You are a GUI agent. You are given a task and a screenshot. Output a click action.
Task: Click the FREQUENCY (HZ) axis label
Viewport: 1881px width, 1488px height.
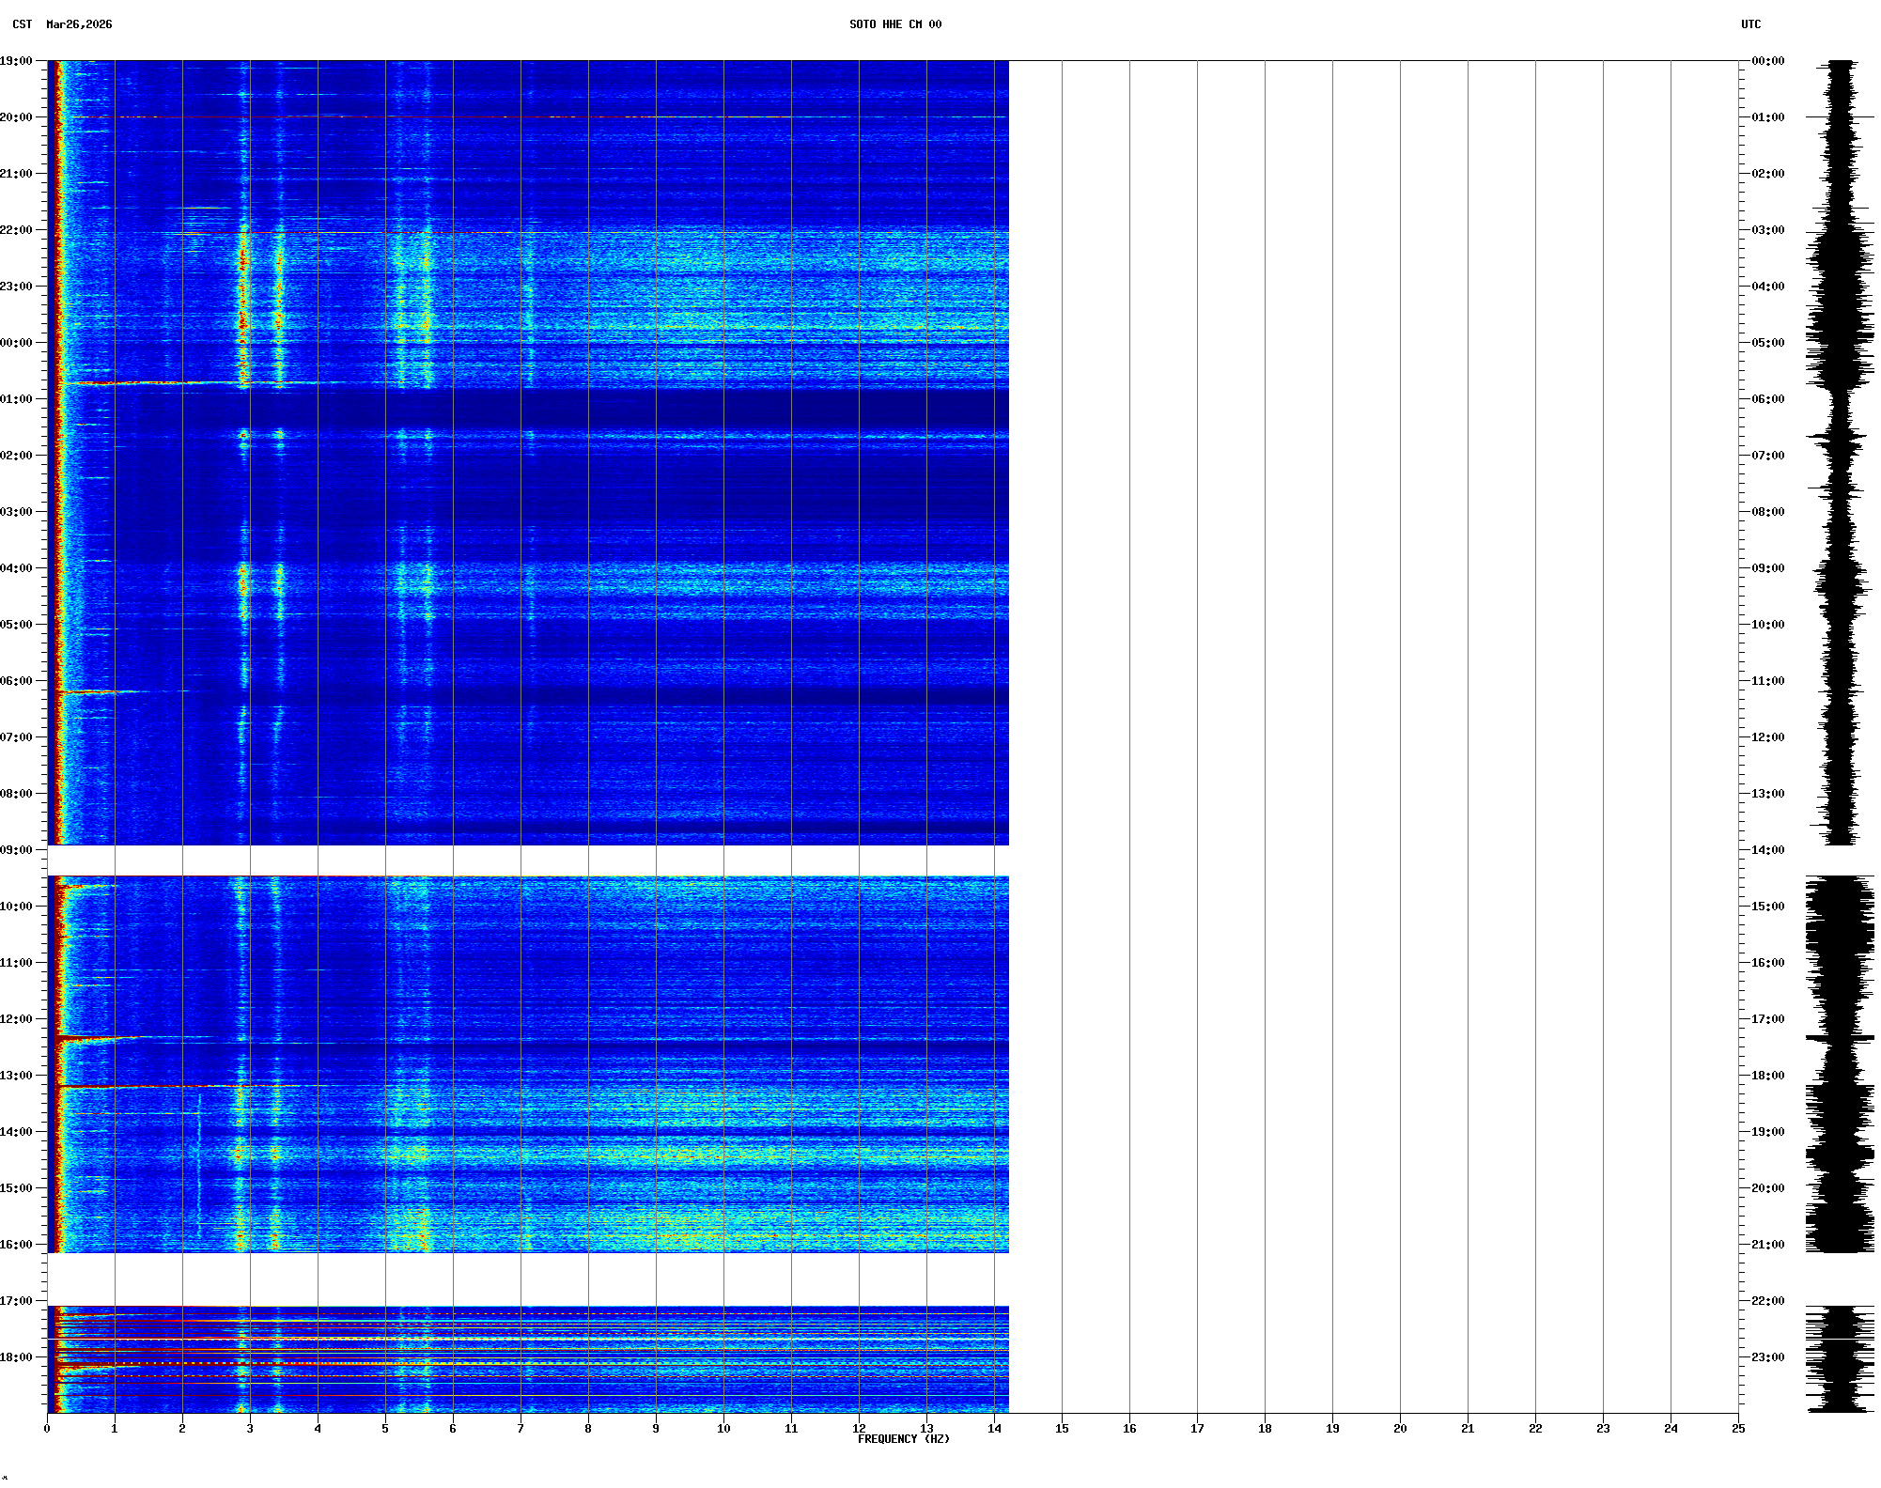pos(903,1439)
